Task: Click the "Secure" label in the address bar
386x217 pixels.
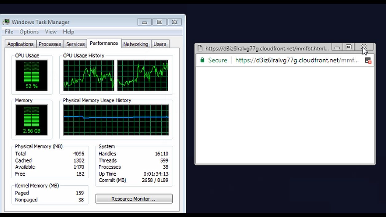Action: coord(218,60)
